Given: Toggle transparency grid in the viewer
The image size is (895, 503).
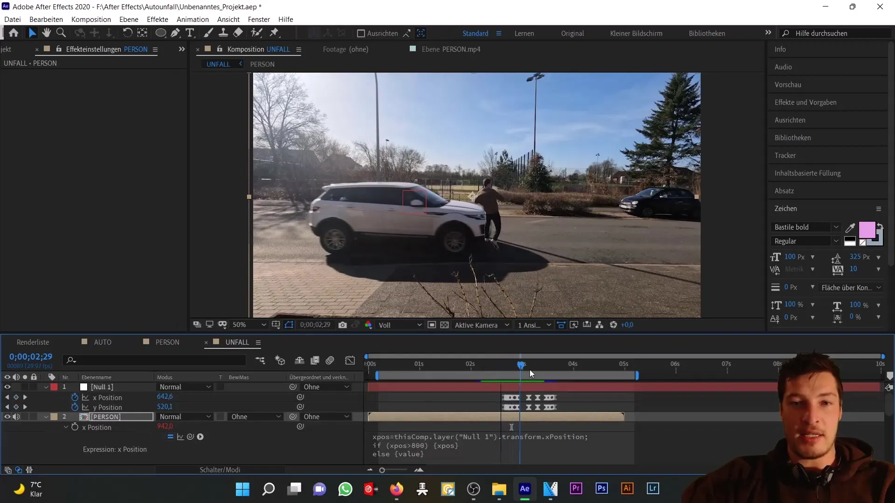Looking at the screenshot, I should pyautogui.click(x=445, y=325).
